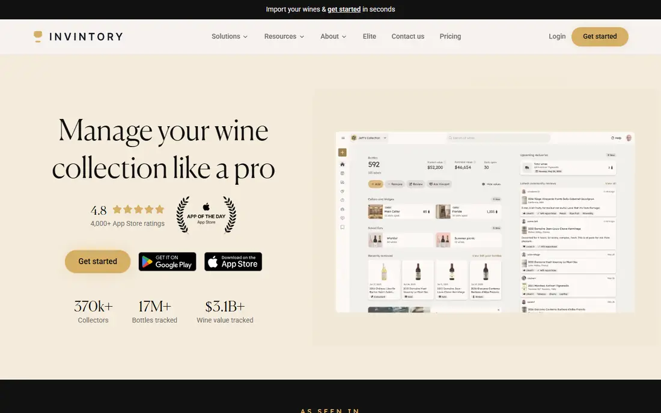Click the 370k+ Collectors stat
661x413 pixels.
93,311
